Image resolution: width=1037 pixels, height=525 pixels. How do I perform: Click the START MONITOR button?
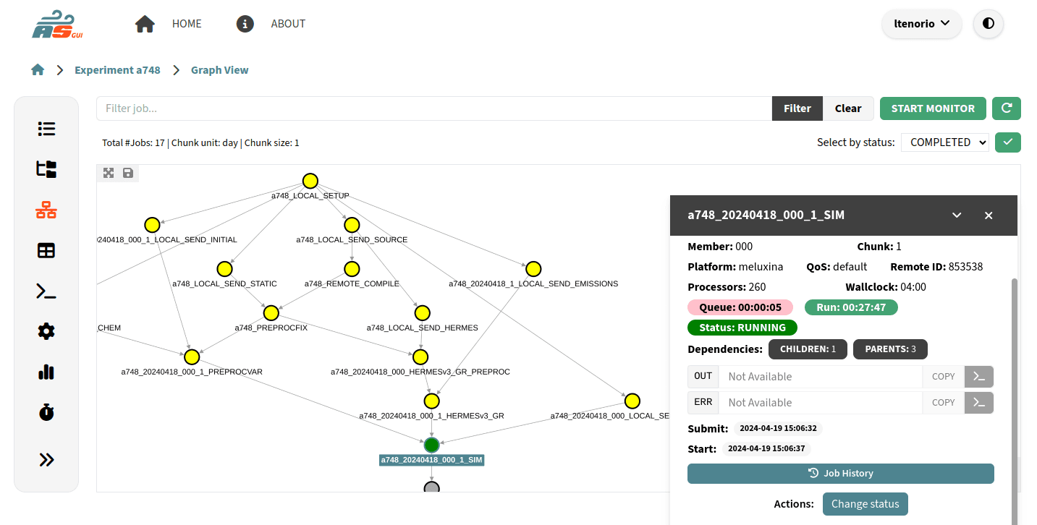(x=933, y=108)
